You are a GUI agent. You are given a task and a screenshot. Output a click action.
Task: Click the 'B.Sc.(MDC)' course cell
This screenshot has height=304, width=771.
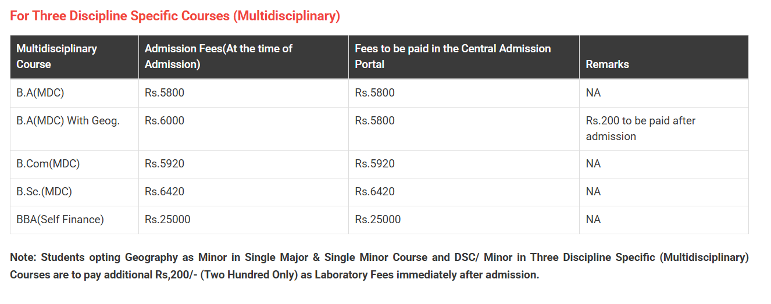44,192
